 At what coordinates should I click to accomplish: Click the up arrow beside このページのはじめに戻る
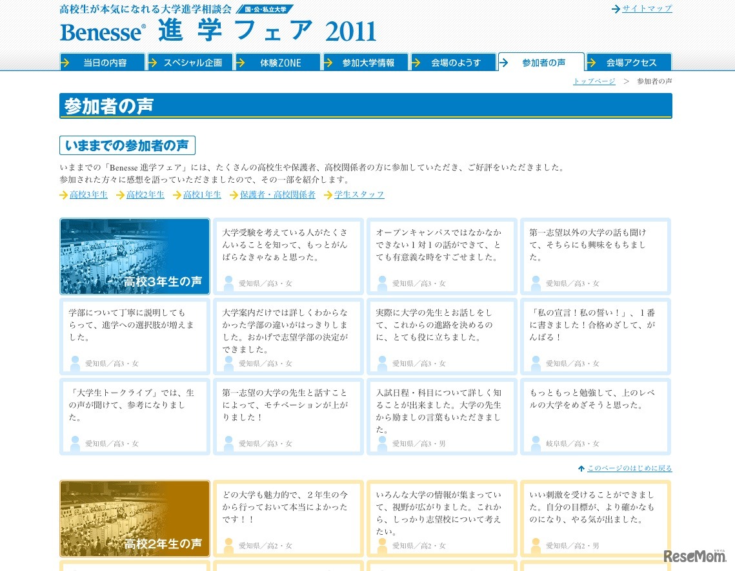[582, 468]
